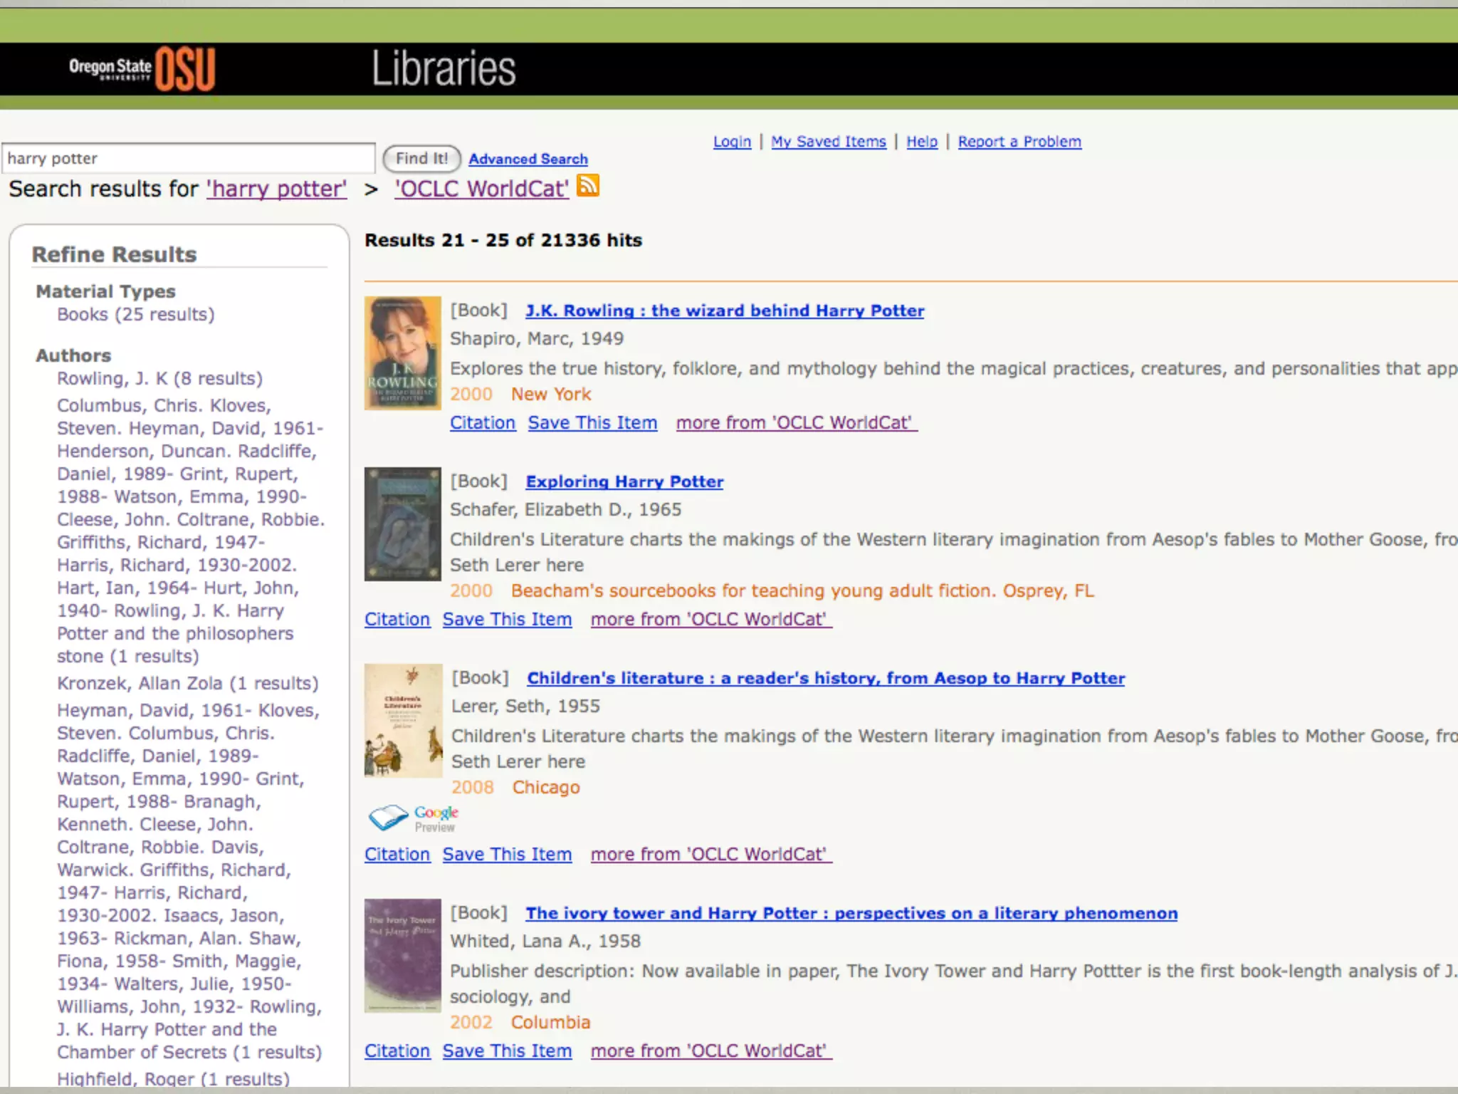Filter by Books (25 results)
This screenshot has height=1094, width=1458.
[135, 314]
